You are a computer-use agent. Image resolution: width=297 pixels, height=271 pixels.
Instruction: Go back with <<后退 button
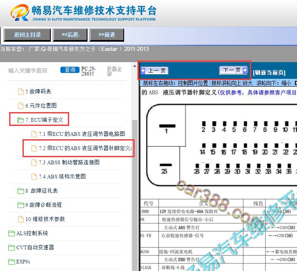point(70,35)
